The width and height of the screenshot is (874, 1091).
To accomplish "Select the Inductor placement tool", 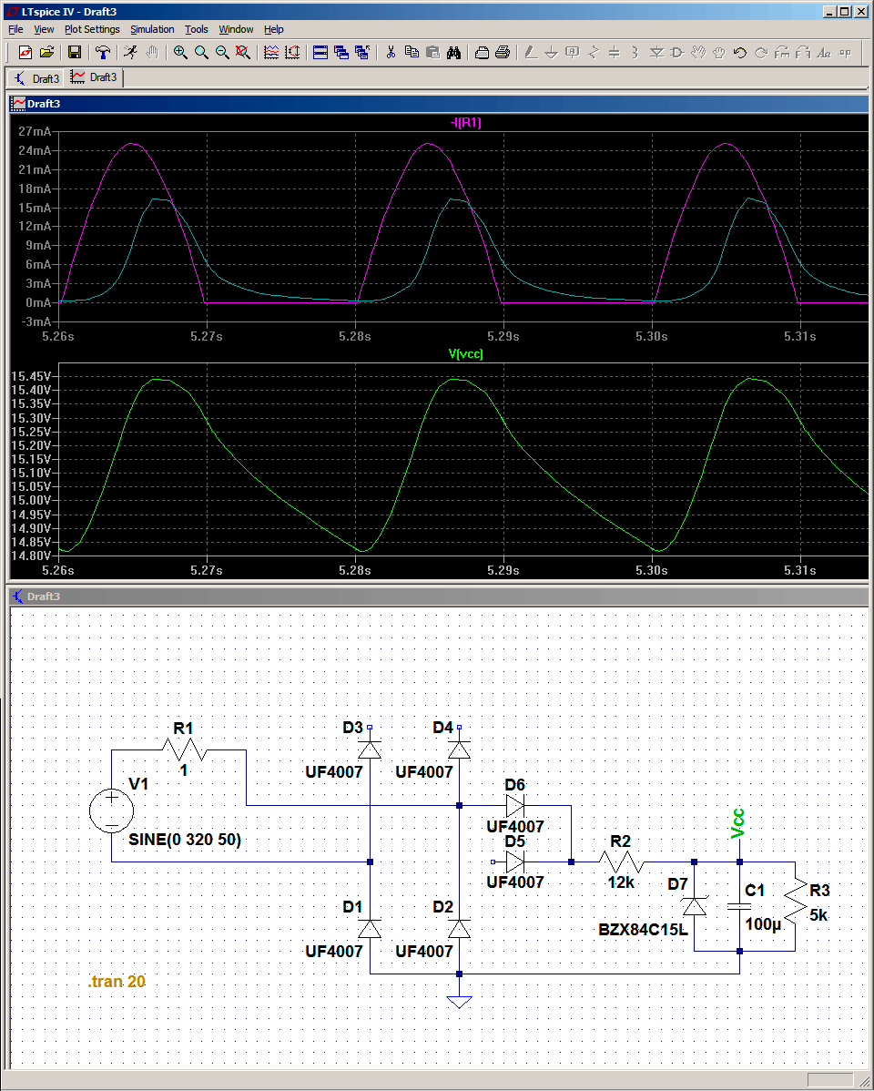I will [x=635, y=52].
